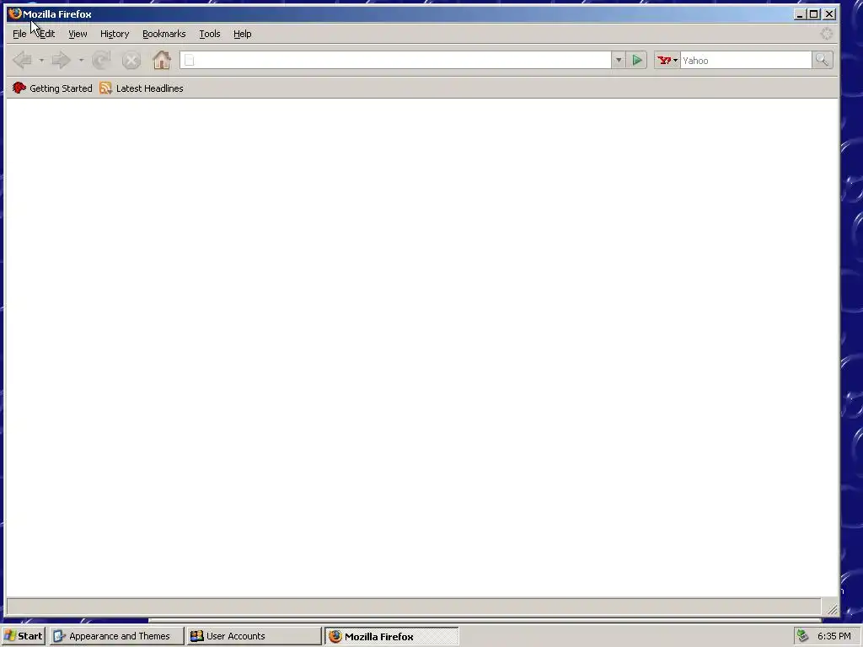Minimize the Firefox window
The width and height of the screenshot is (863, 647).
coord(800,14)
